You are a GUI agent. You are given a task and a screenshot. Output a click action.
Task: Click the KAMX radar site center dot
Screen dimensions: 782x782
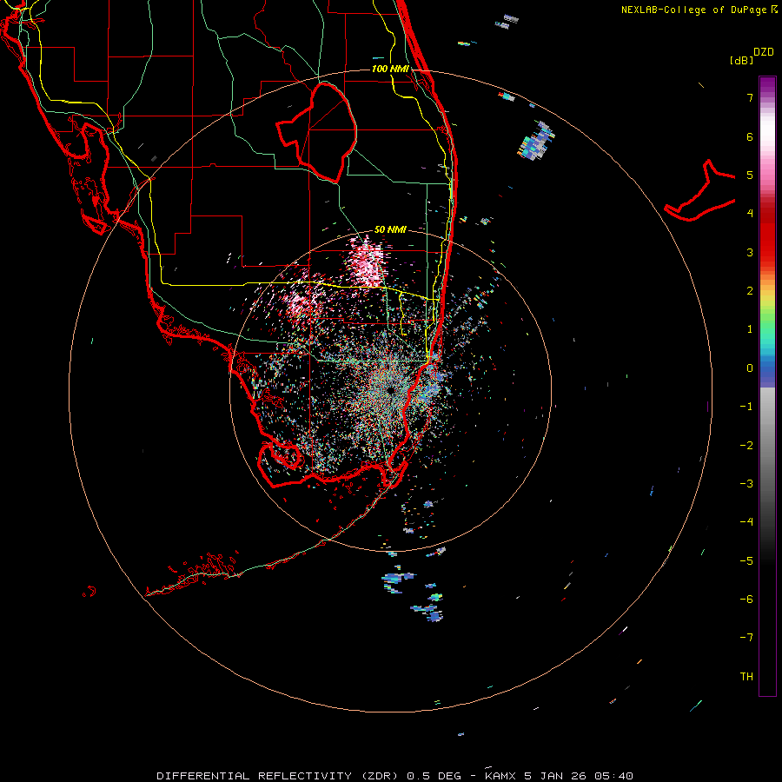click(390, 390)
